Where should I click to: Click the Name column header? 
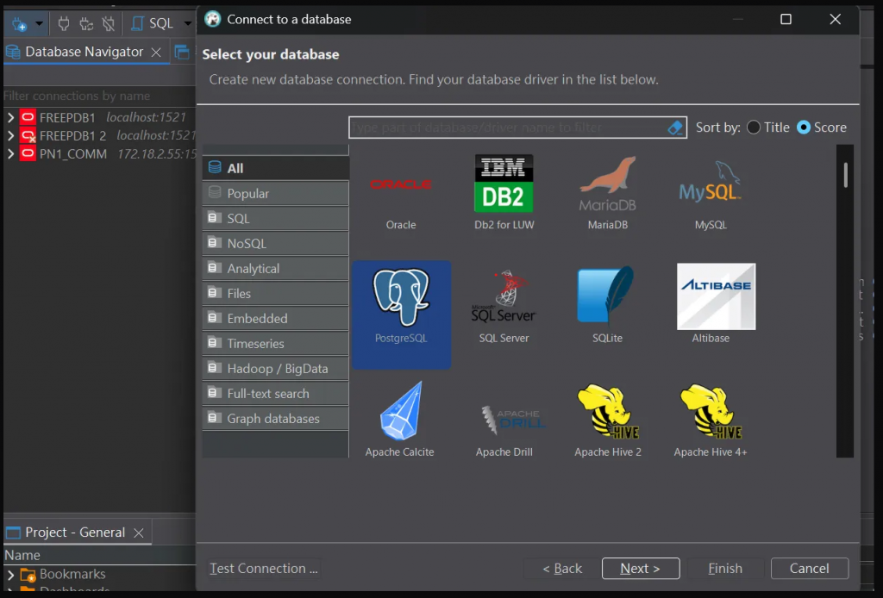click(x=99, y=555)
